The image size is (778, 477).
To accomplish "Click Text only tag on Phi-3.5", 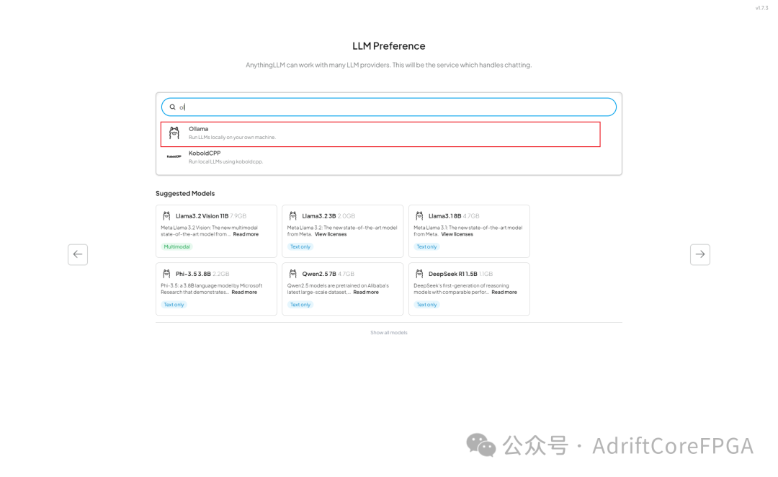I will point(174,305).
